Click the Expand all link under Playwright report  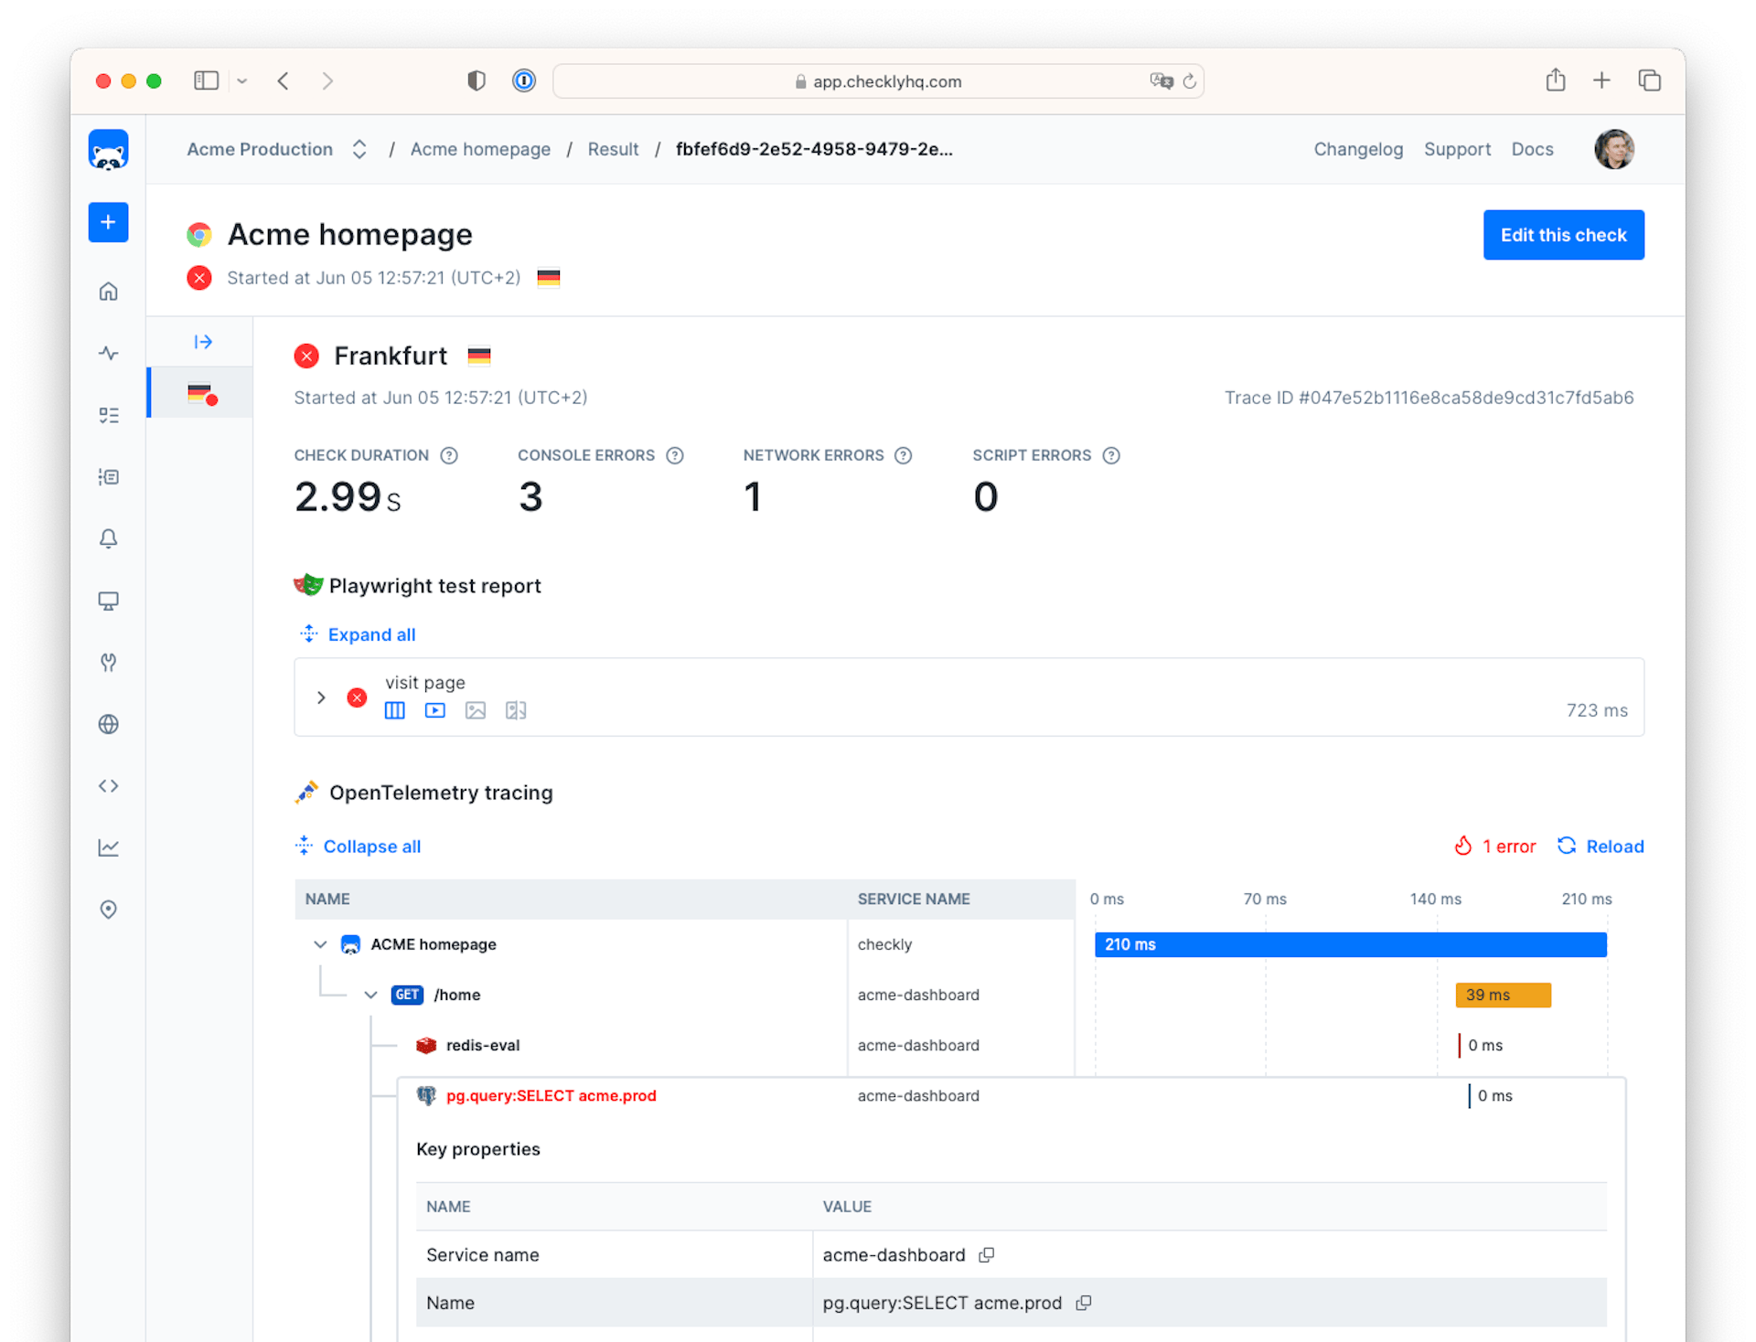(x=371, y=634)
